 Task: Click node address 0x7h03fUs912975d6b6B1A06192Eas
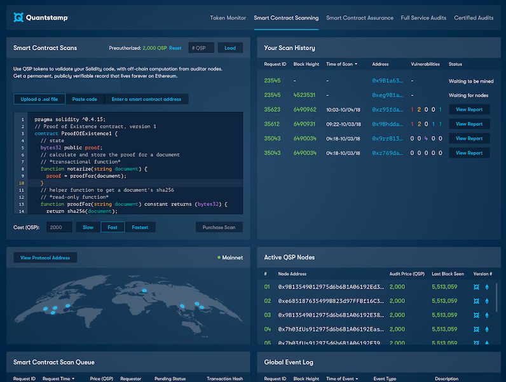(x=331, y=329)
